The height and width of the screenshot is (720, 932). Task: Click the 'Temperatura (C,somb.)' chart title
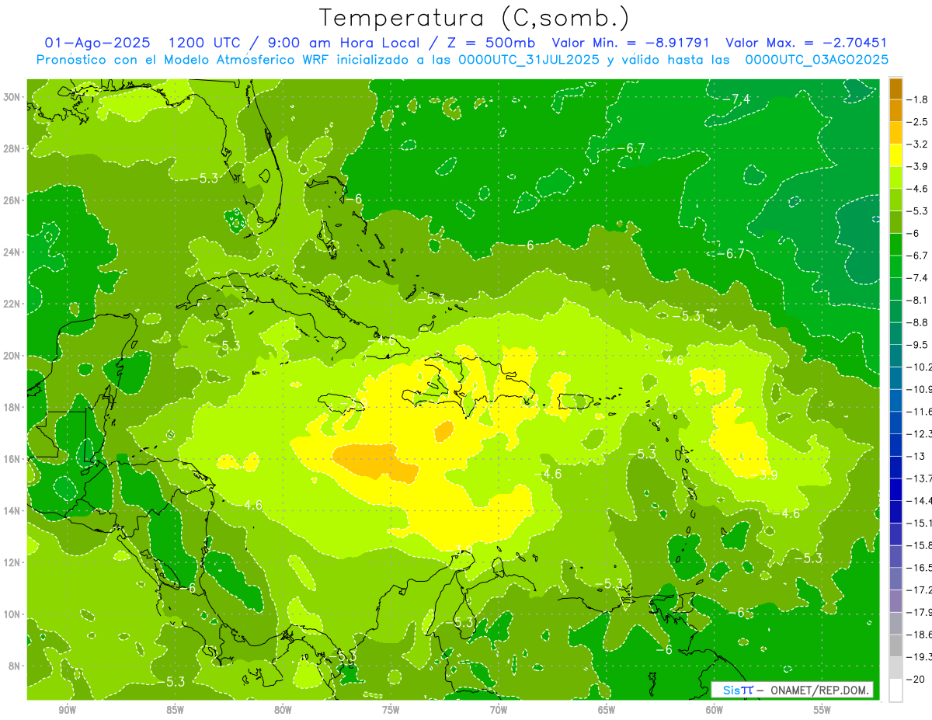[x=474, y=17]
